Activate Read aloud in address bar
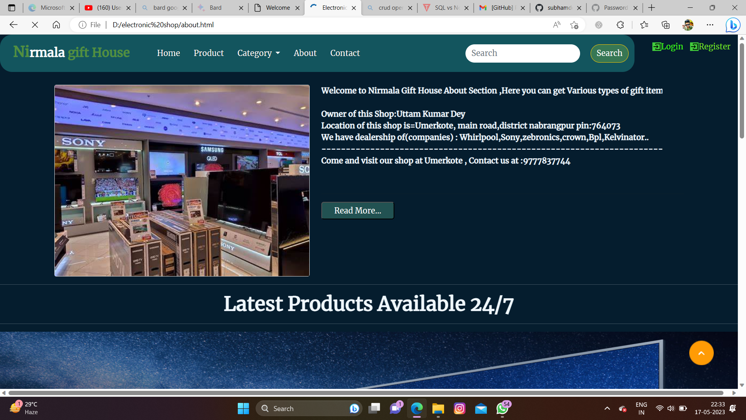Viewport: 746px width, 420px height. [x=557, y=25]
